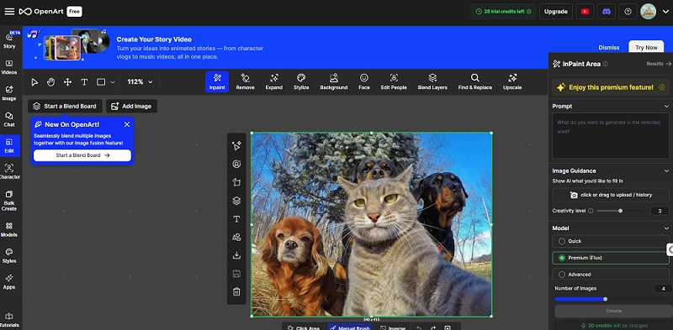
Task: Open Bulk Create in the sidebar
Action: click(x=9, y=201)
